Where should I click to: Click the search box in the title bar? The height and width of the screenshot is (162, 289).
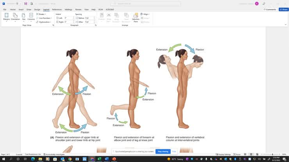point(146,4)
